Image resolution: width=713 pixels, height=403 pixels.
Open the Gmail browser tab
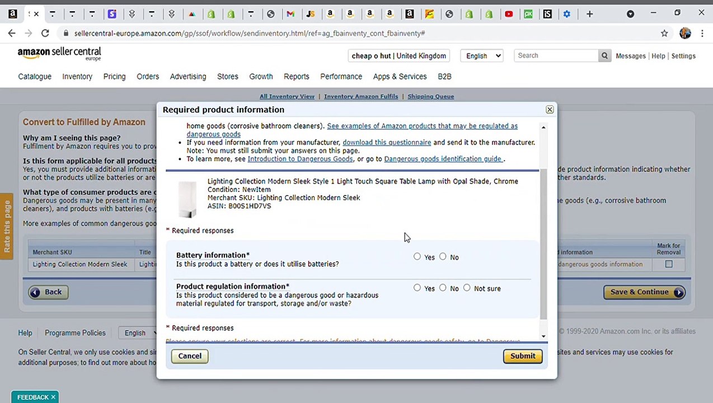290,14
